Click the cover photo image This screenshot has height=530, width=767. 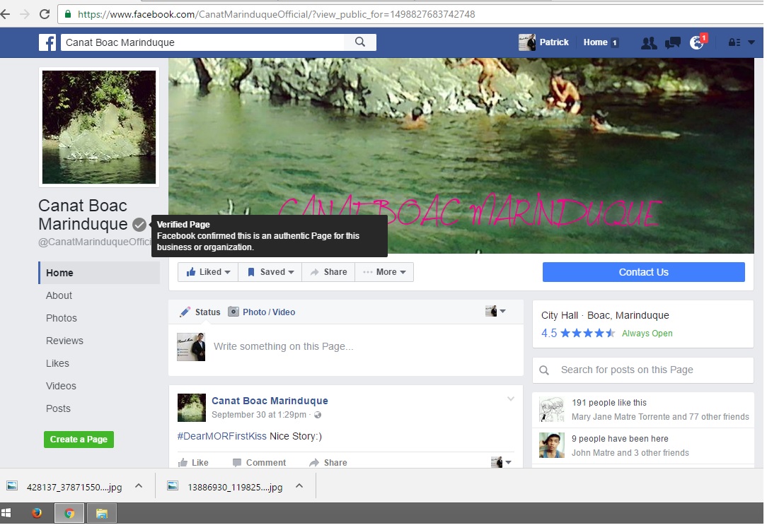tap(461, 156)
